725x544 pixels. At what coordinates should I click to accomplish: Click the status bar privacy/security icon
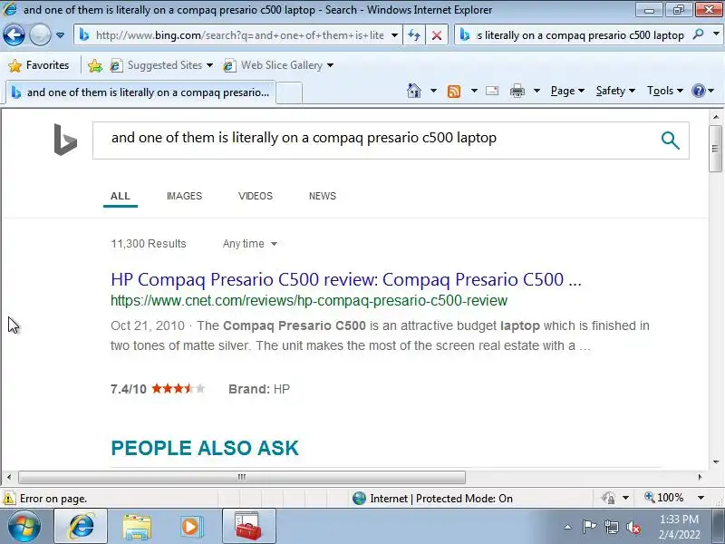(x=608, y=498)
